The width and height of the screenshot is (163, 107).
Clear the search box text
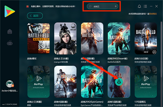click(x=116, y=6)
